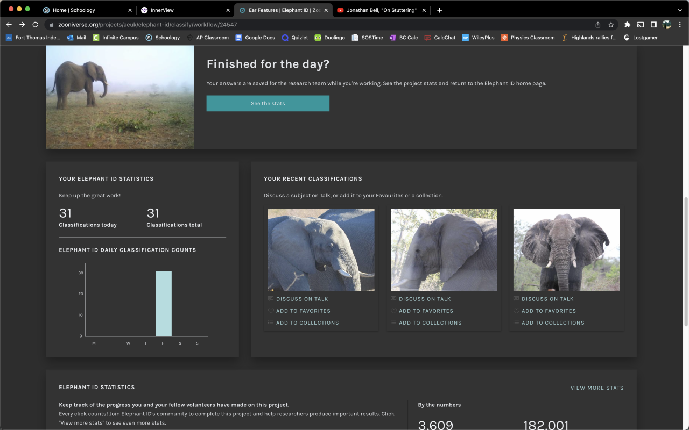
Task: Click the Chrome cast icon
Action: click(x=641, y=25)
